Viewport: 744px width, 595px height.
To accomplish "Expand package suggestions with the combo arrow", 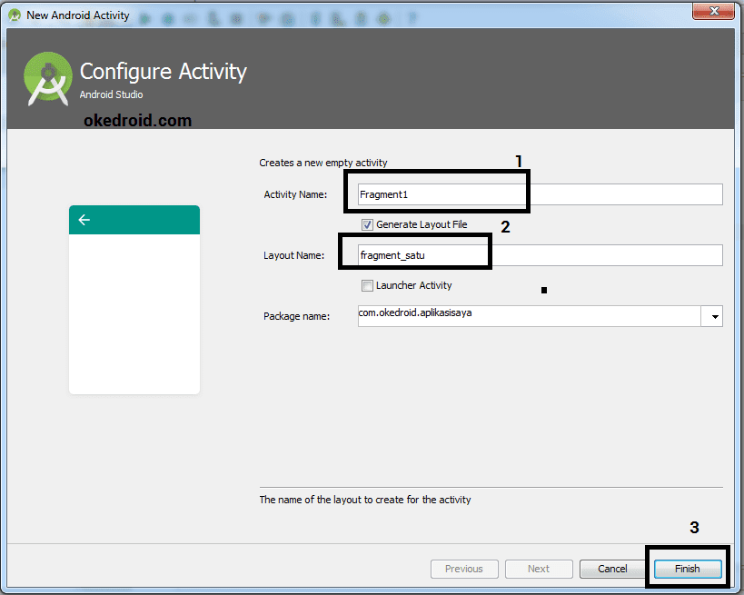I will pyautogui.click(x=715, y=316).
